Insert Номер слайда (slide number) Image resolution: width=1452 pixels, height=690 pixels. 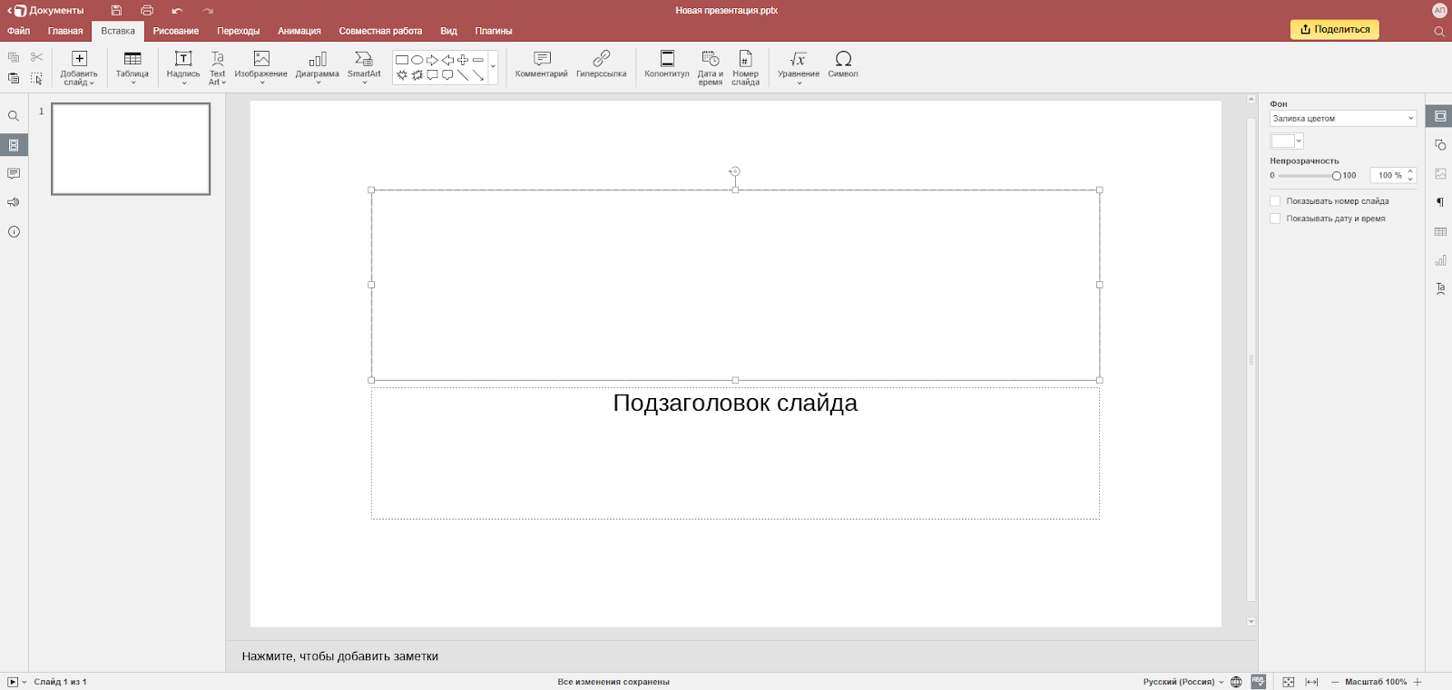tap(745, 67)
